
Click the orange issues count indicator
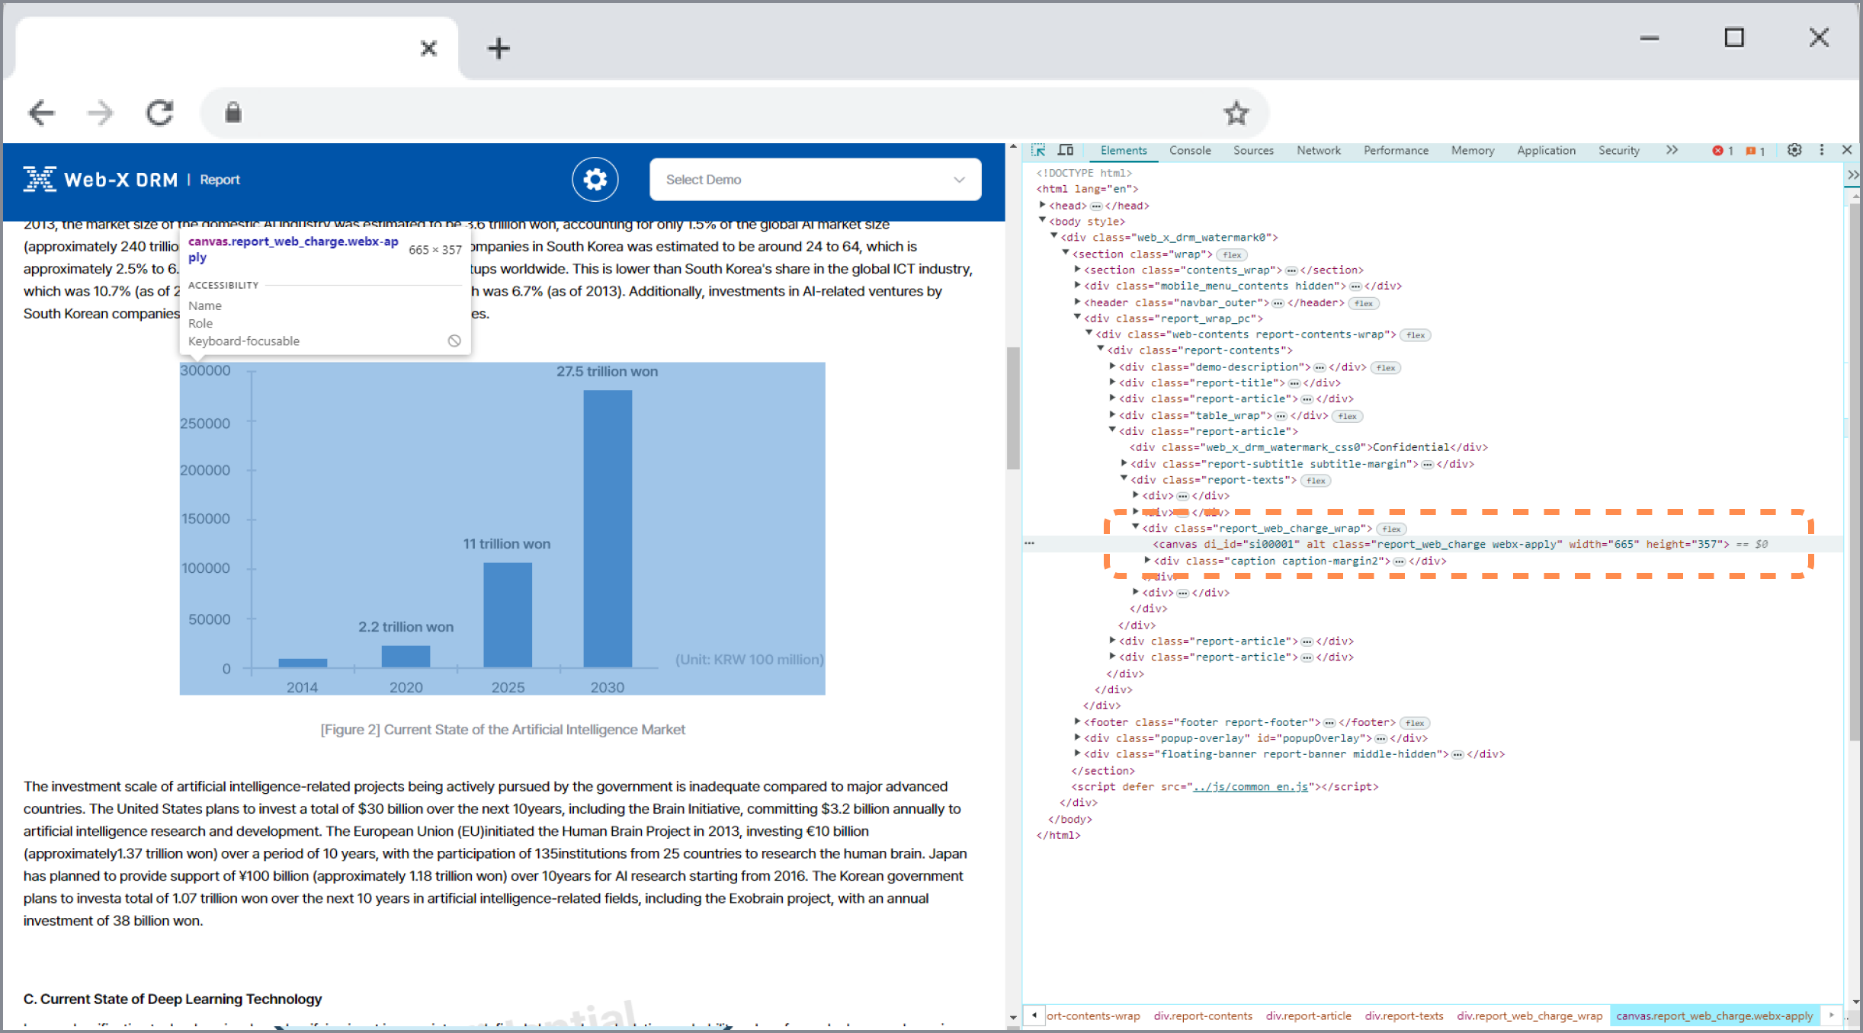click(1756, 151)
